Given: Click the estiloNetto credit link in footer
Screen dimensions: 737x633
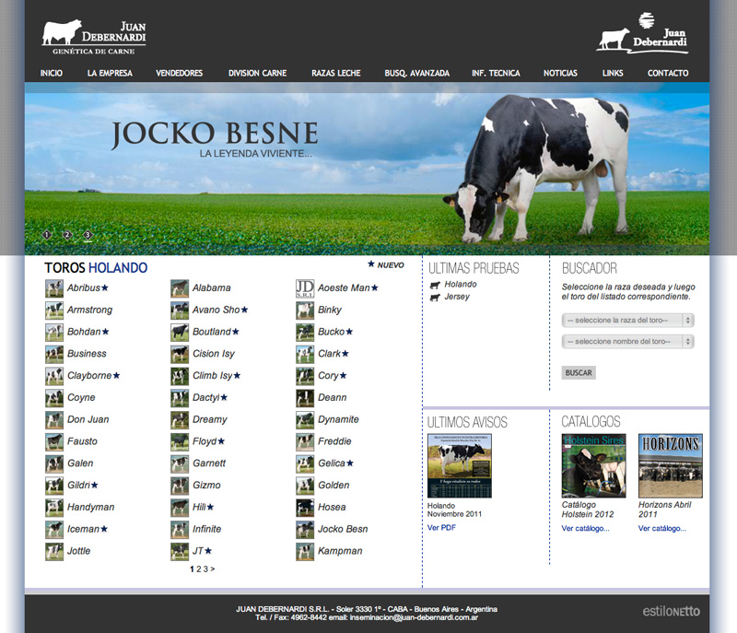Looking at the screenshot, I should (672, 612).
